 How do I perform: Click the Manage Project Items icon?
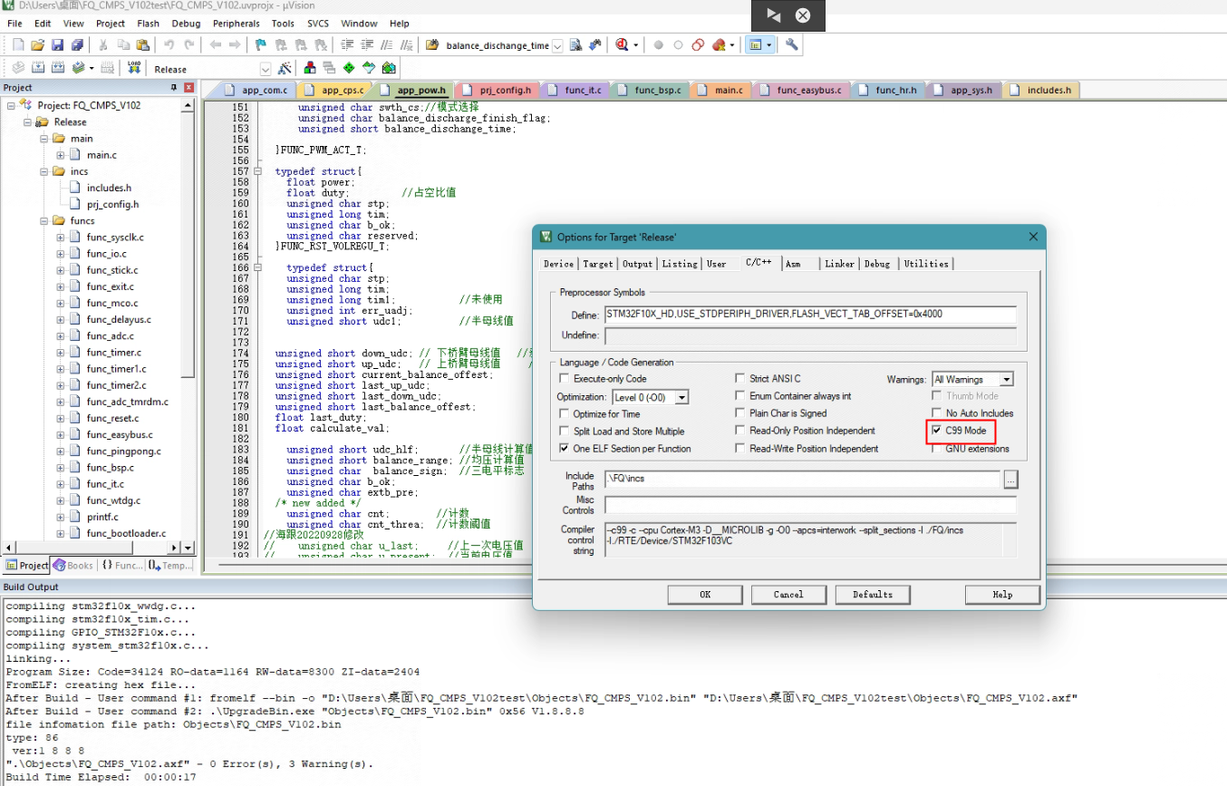point(310,68)
